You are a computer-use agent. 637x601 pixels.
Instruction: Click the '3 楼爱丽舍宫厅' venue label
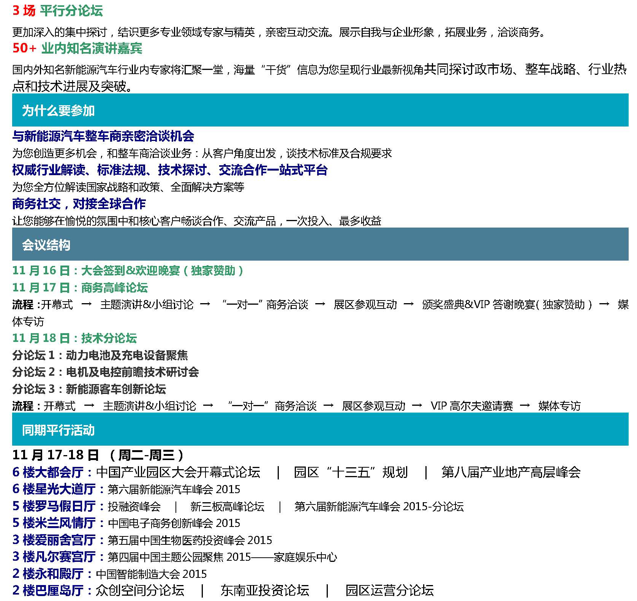pyautogui.click(x=54, y=540)
